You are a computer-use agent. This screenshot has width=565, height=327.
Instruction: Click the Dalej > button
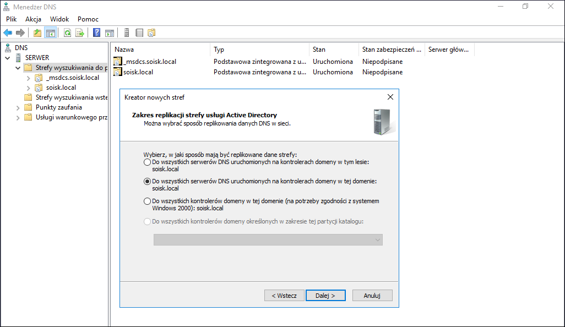pos(325,295)
